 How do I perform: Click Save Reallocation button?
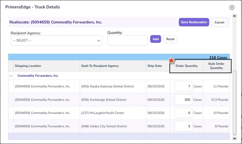[194, 22]
